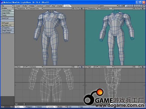Click the rotate icon of the Right viewport
The height and width of the screenshot is (109, 146).
click(x=137, y=67)
